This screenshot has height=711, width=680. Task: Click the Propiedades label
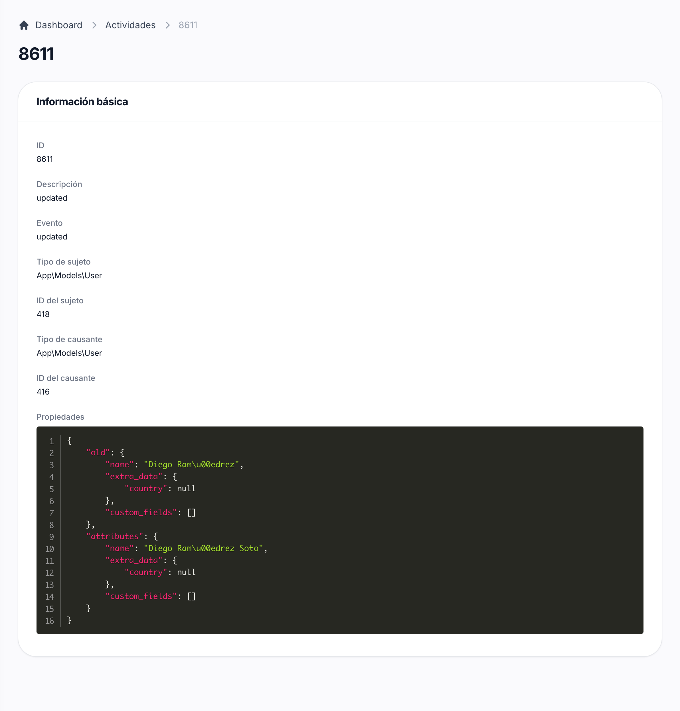60,417
